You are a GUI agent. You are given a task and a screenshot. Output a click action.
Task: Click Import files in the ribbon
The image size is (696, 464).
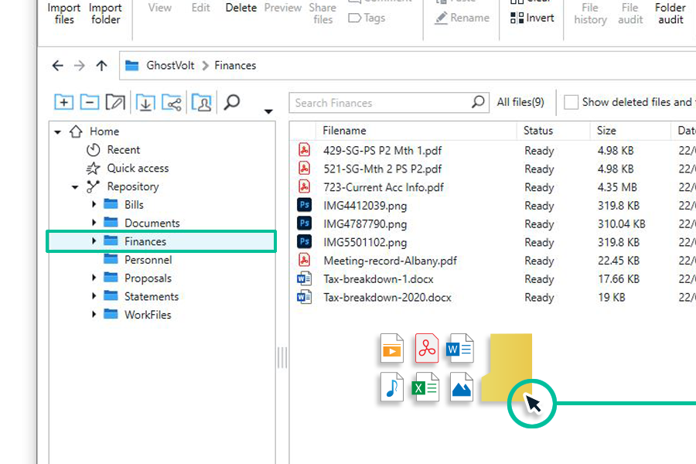pyautogui.click(x=64, y=13)
